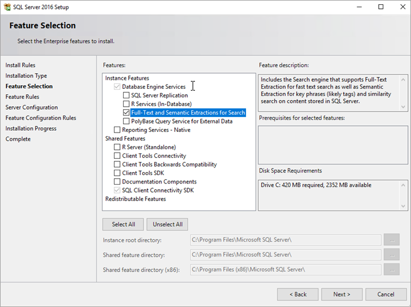The width and height of the screenshot is (411, 307).
Task: Uncheck Full-Text and Semantic Extractions checkbox
Action: click(x=126, y=113)
